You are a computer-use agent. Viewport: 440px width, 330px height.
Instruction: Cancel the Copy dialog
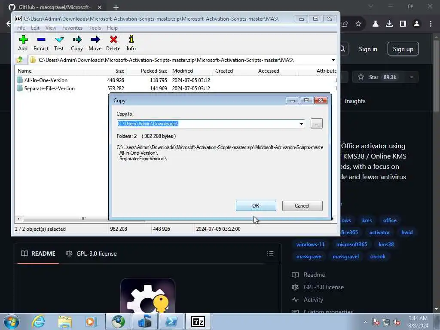302,206
